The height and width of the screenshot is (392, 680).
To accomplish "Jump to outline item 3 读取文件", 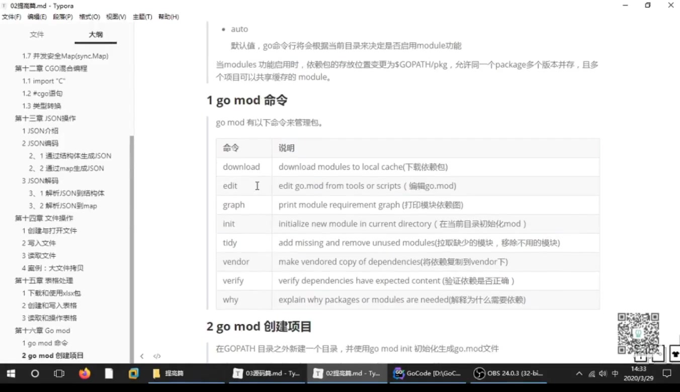I will 39,255.
